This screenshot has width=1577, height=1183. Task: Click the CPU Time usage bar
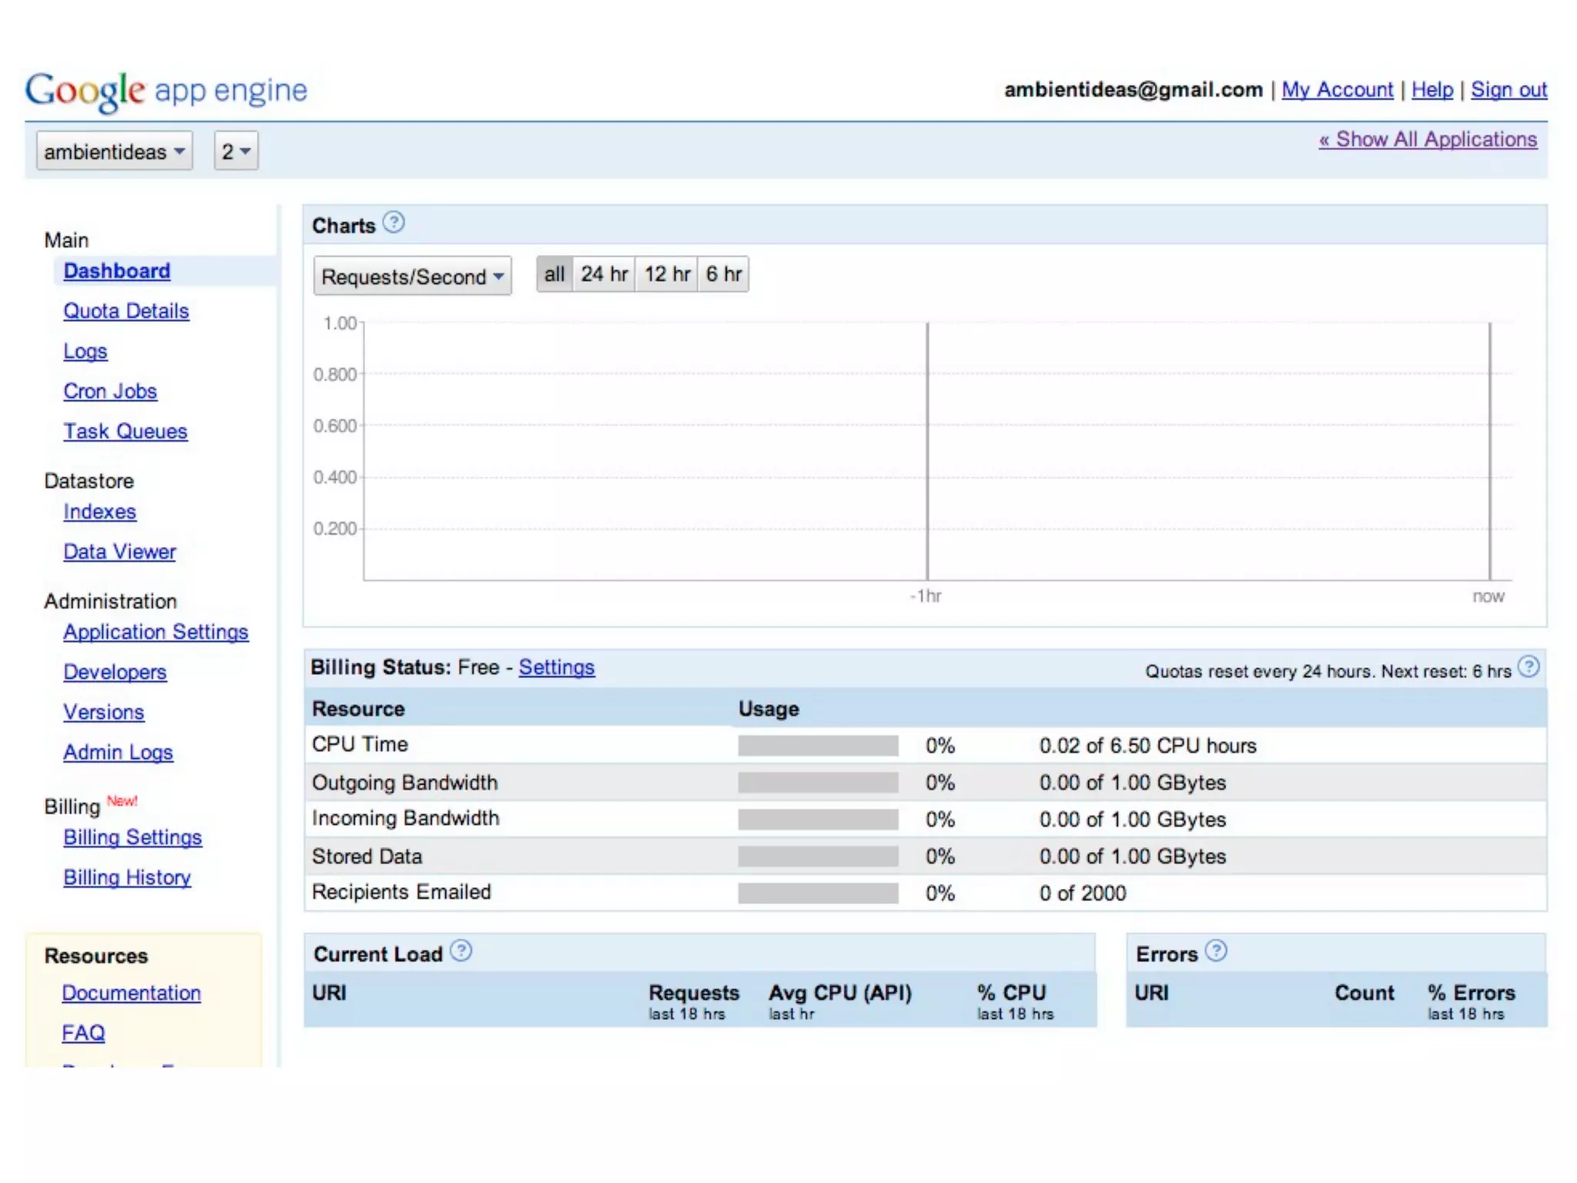818,746
